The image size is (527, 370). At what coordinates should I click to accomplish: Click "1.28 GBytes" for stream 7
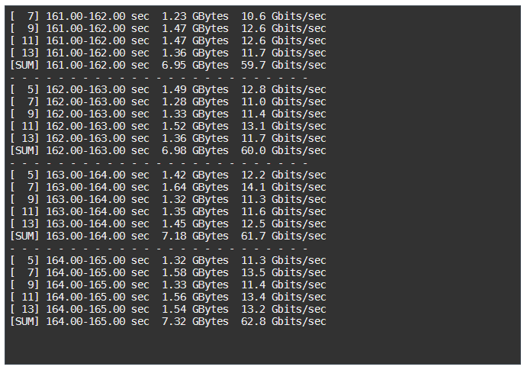click(x=195, y=101)
